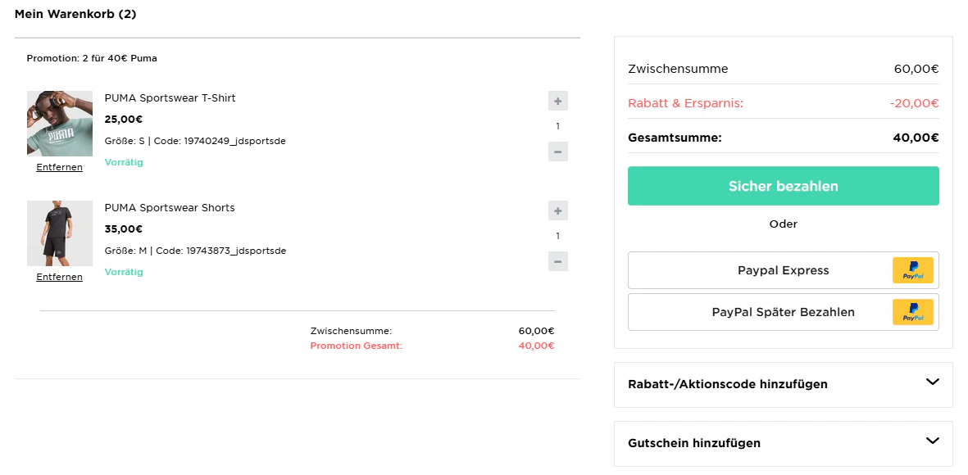The width and height of the screenshot is (968, 475).
Task: Click Sicher bezahlen button
Action: coord(784,186)
